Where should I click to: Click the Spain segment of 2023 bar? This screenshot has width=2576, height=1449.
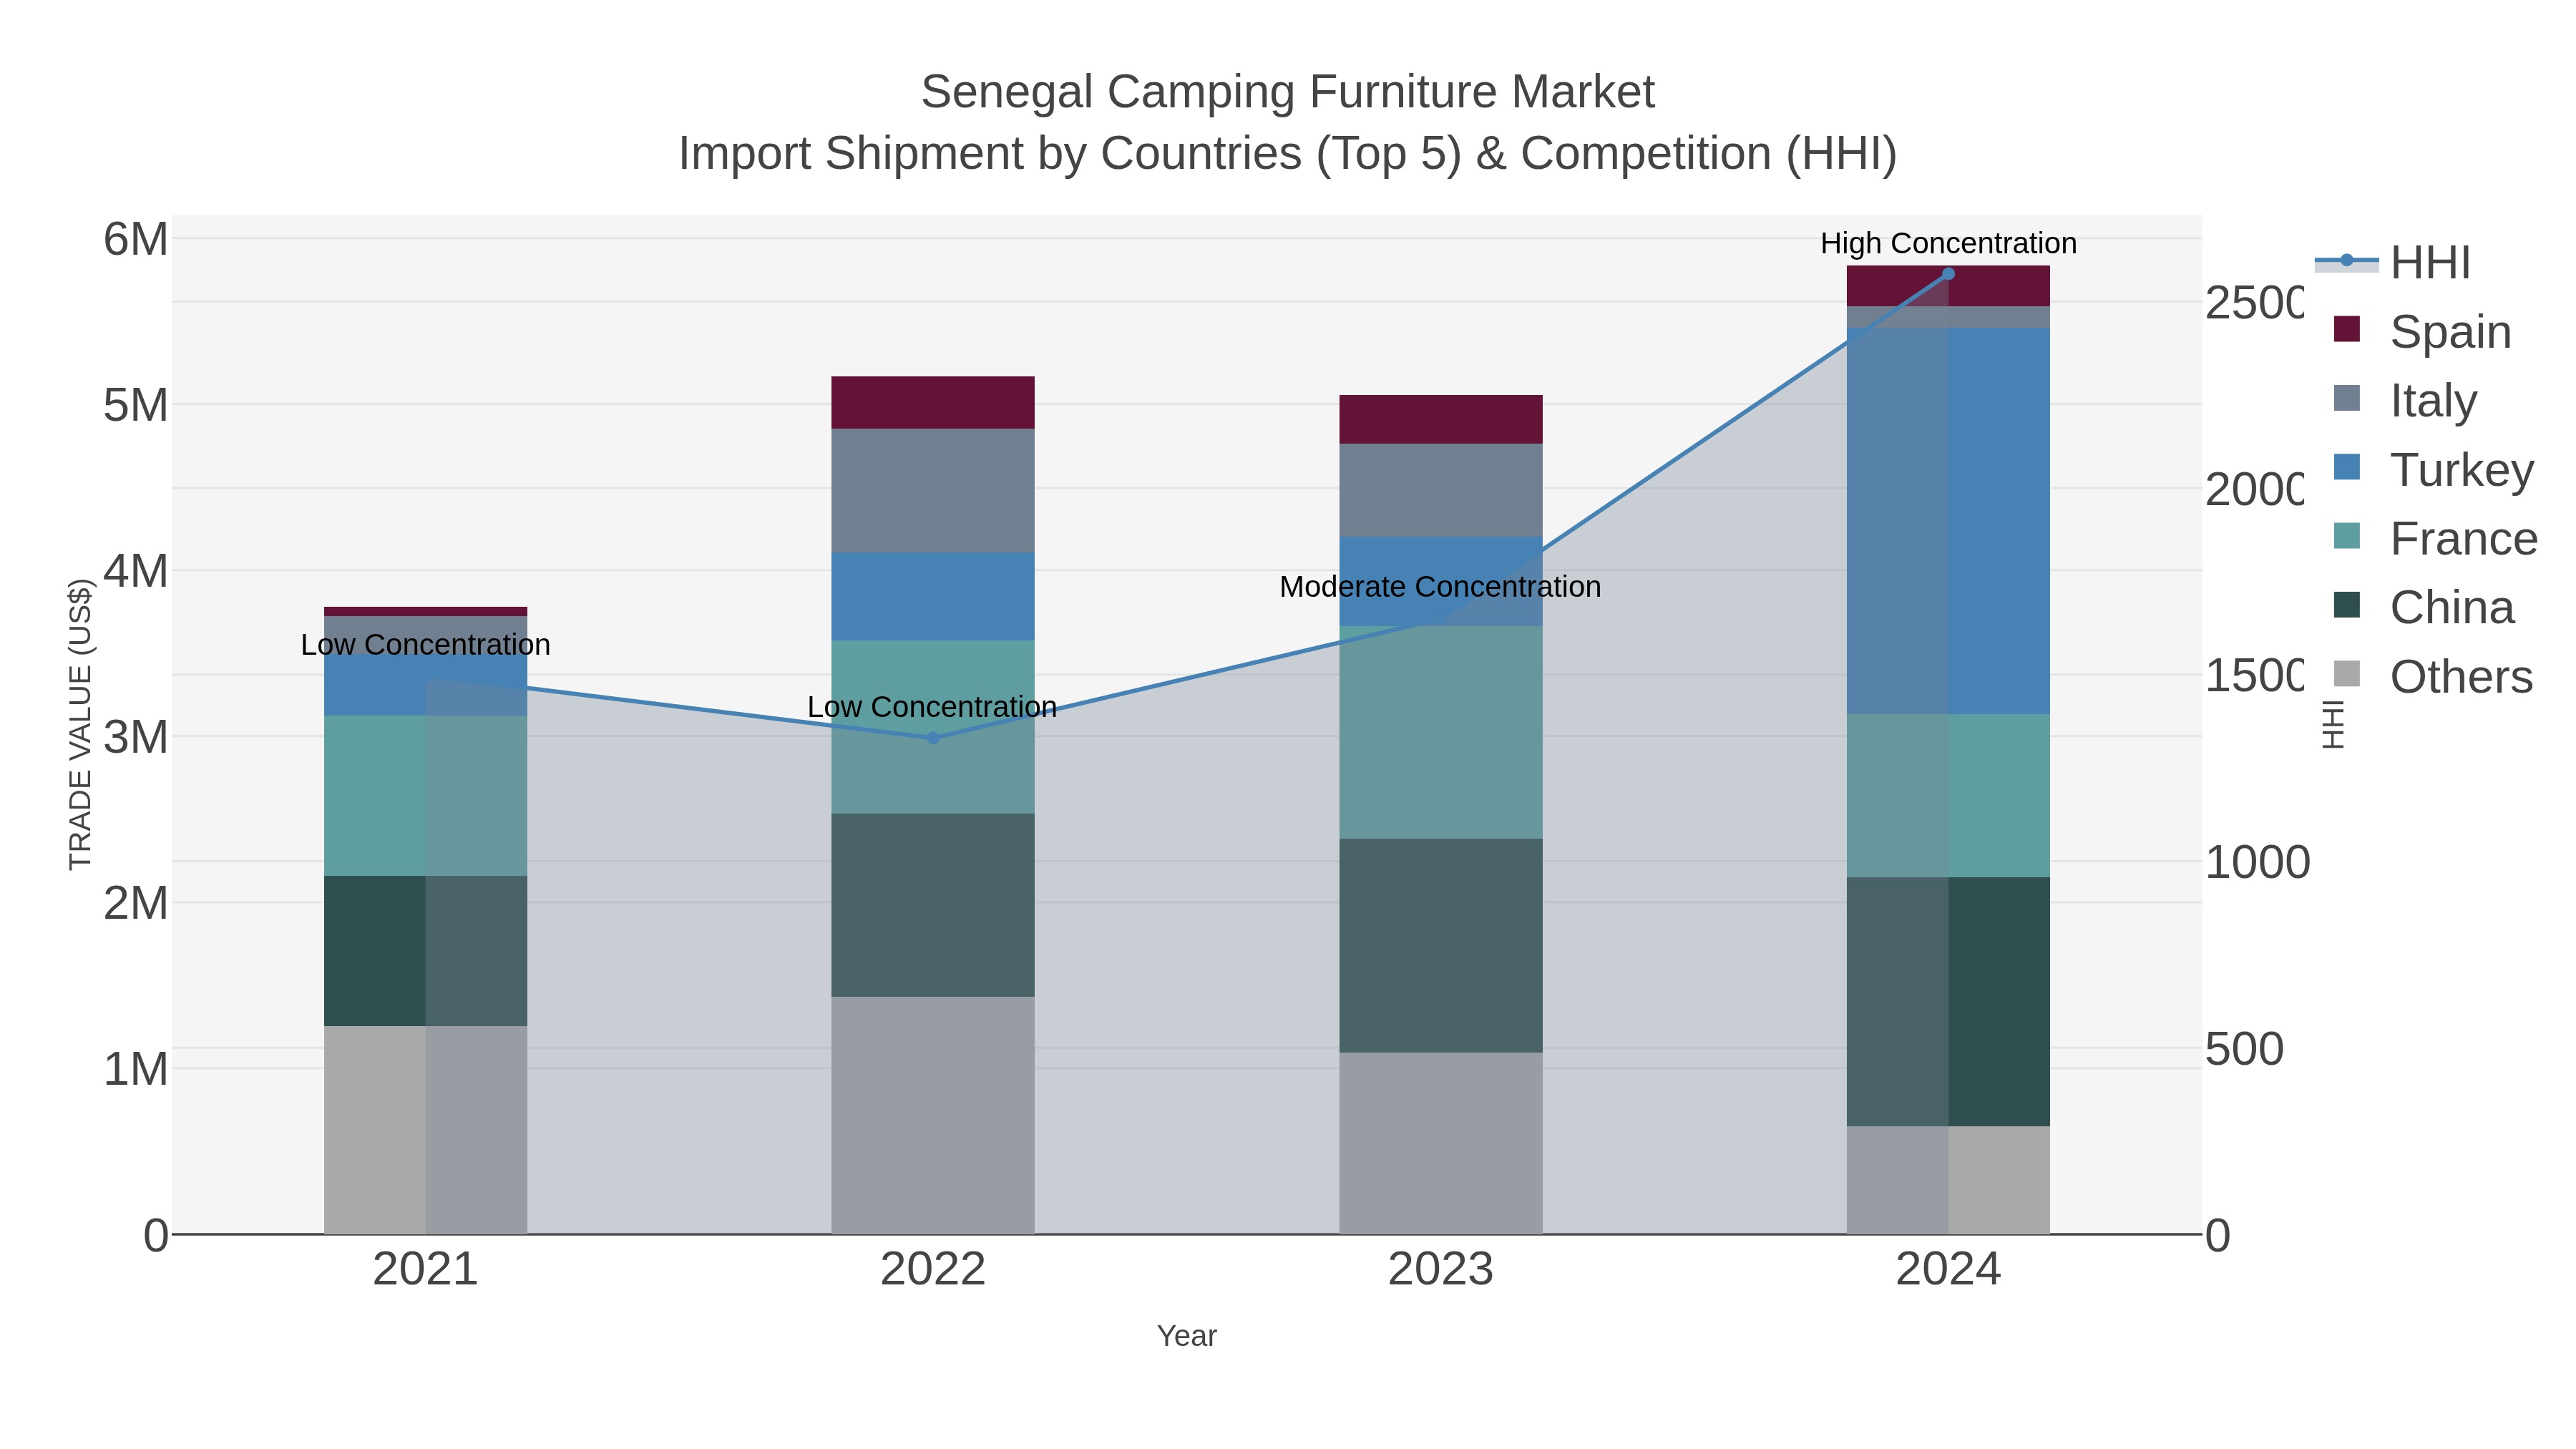tap(1440, 420)
